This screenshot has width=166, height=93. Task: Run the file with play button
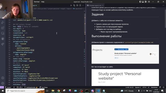(x=71, y=5)
